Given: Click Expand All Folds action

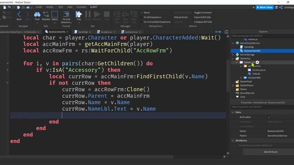Looking at the screenshot, I should pyautogui.click(x=202, y=17).
